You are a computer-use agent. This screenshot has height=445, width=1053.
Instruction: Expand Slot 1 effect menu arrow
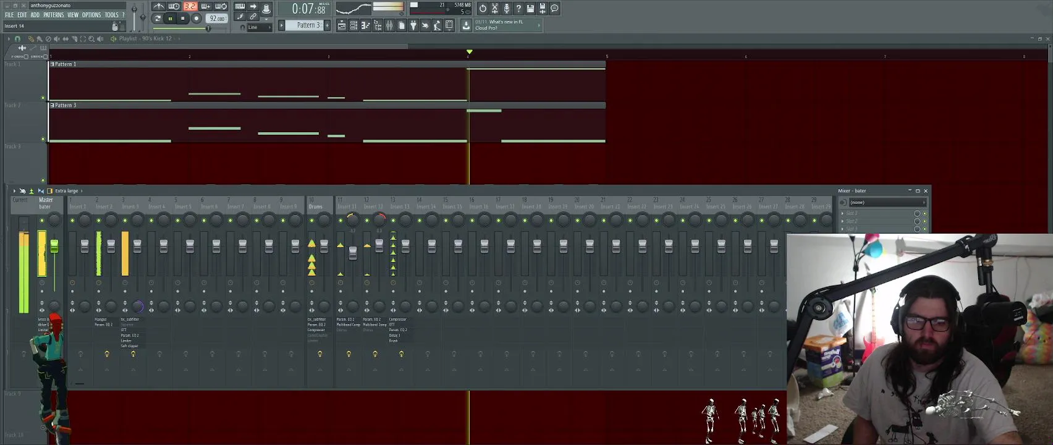click(x=842, y=213)
